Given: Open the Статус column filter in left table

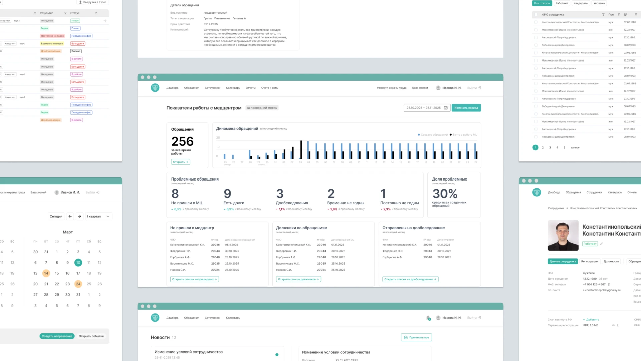Looking at the screenshot, I should point(96,13).
